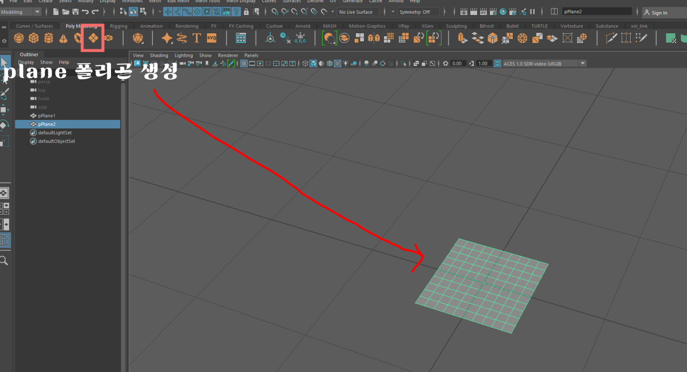Click the delete history clock icon

[x=285, y=38]
